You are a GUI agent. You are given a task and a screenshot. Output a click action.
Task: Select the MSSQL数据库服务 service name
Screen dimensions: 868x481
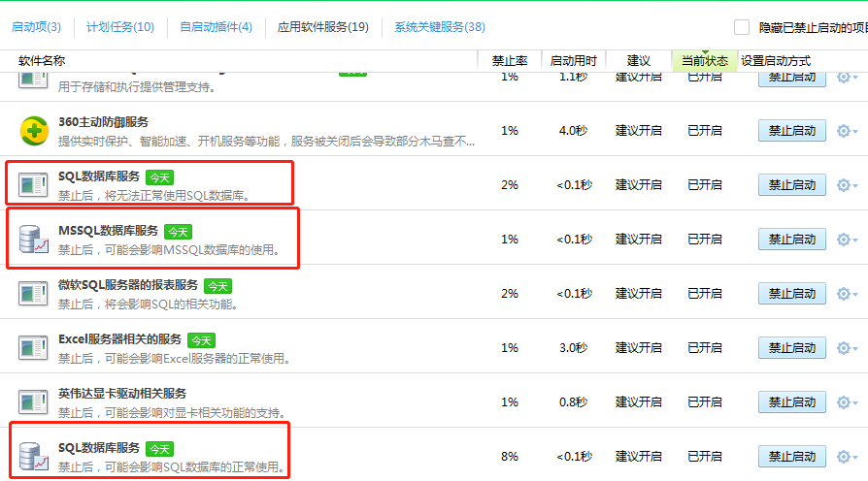pos(109,231)
